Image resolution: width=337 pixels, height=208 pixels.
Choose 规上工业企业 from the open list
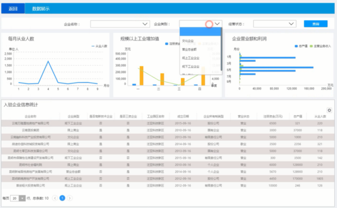click(x=190, y=58)
